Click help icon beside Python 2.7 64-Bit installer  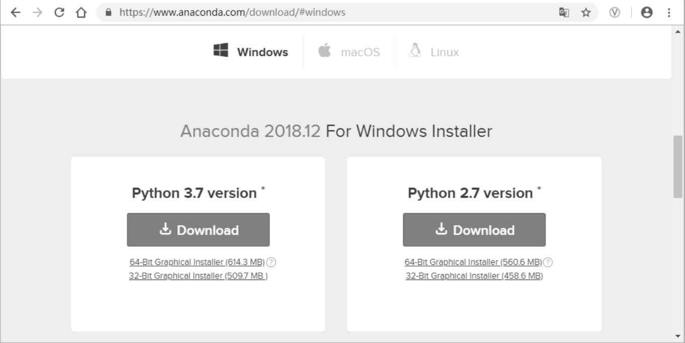[548, 262]
